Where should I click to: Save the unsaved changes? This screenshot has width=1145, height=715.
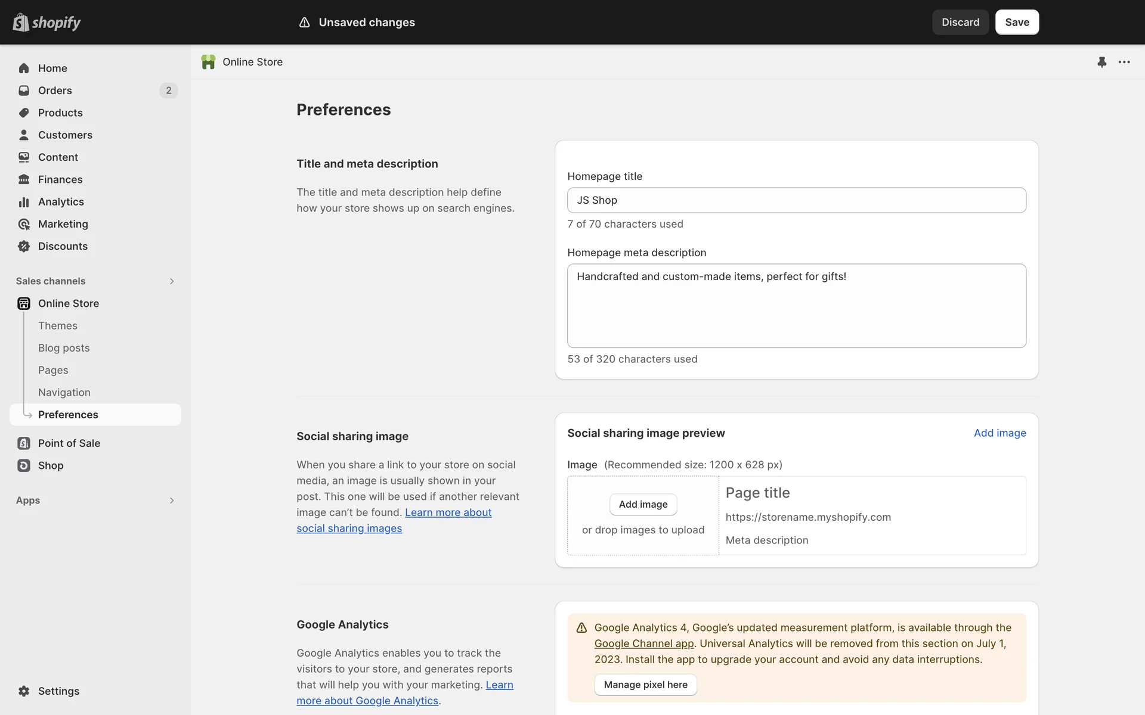coord(1017,22)
